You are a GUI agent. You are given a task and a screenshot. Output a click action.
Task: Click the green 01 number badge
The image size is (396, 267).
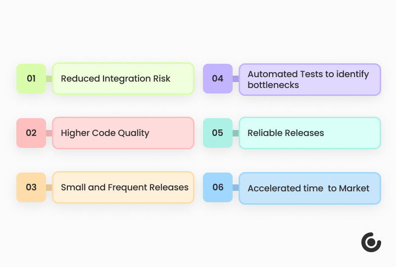(31, 79)
